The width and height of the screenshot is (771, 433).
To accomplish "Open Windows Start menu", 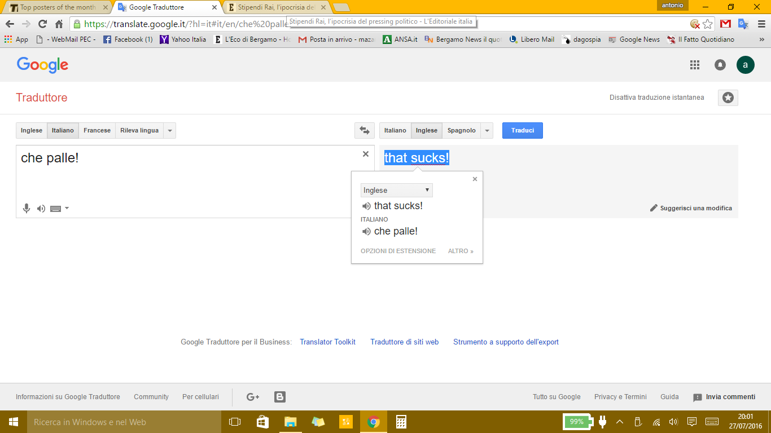I will [x=14, y=422].
